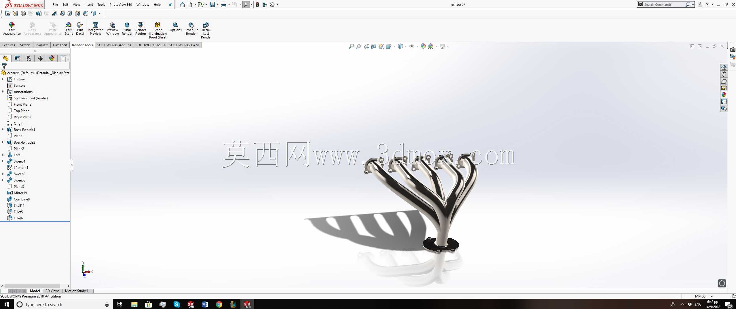The height and width of the screenshot is (309, 736).
Task: Open Edit Decal tool
Action: coord(80,29)
